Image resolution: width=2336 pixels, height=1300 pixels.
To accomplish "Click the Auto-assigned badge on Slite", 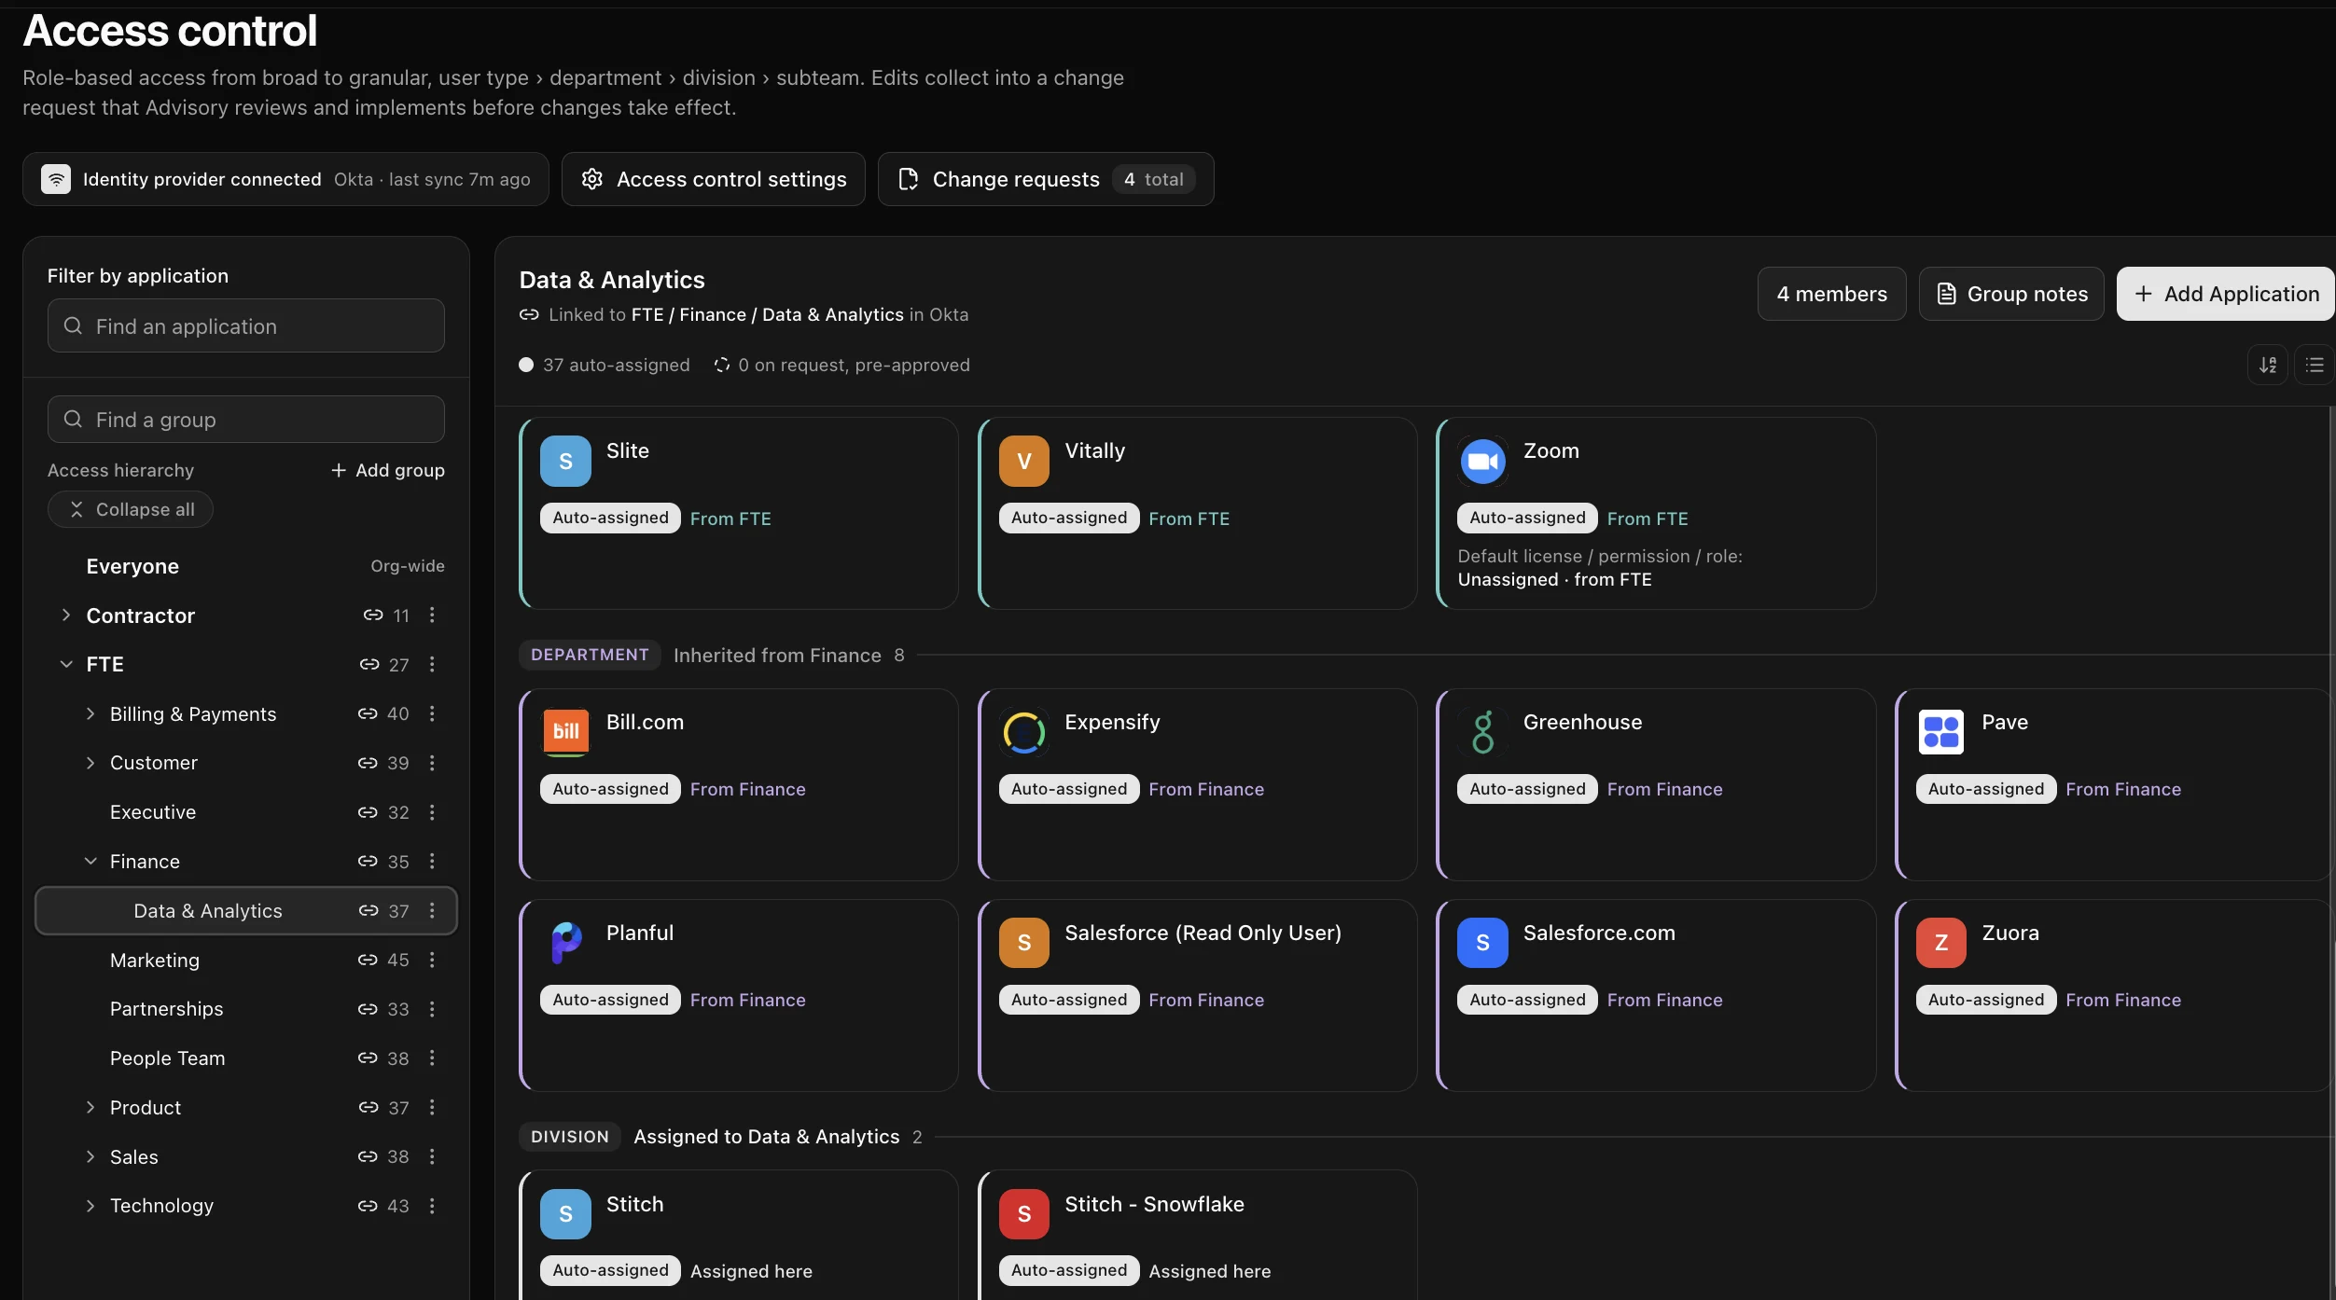I will tap(610, 518).
